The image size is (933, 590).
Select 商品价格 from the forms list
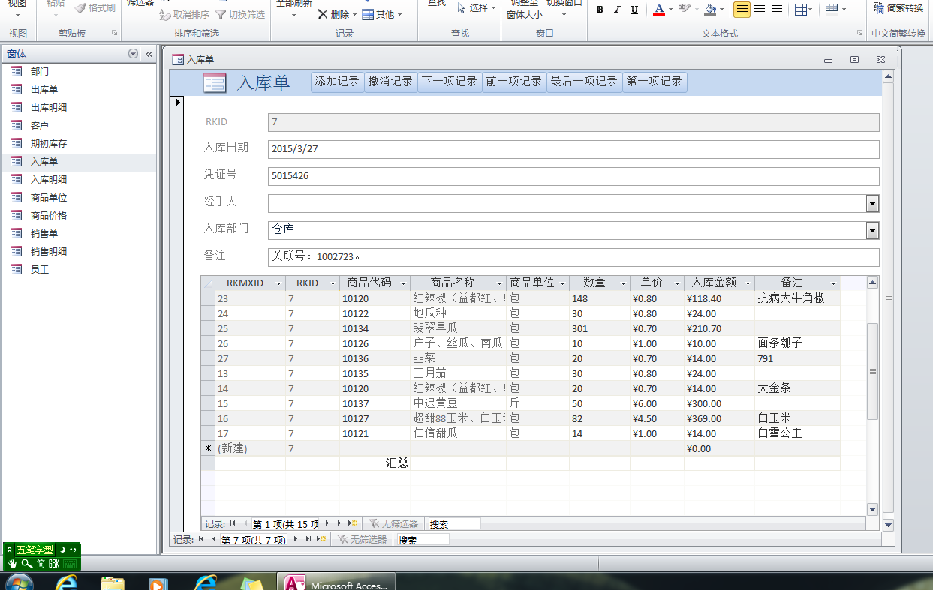48,216
